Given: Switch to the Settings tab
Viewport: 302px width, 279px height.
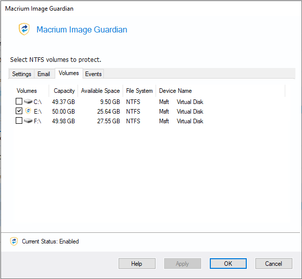Looking at the screenshot, I should (22, 74).
